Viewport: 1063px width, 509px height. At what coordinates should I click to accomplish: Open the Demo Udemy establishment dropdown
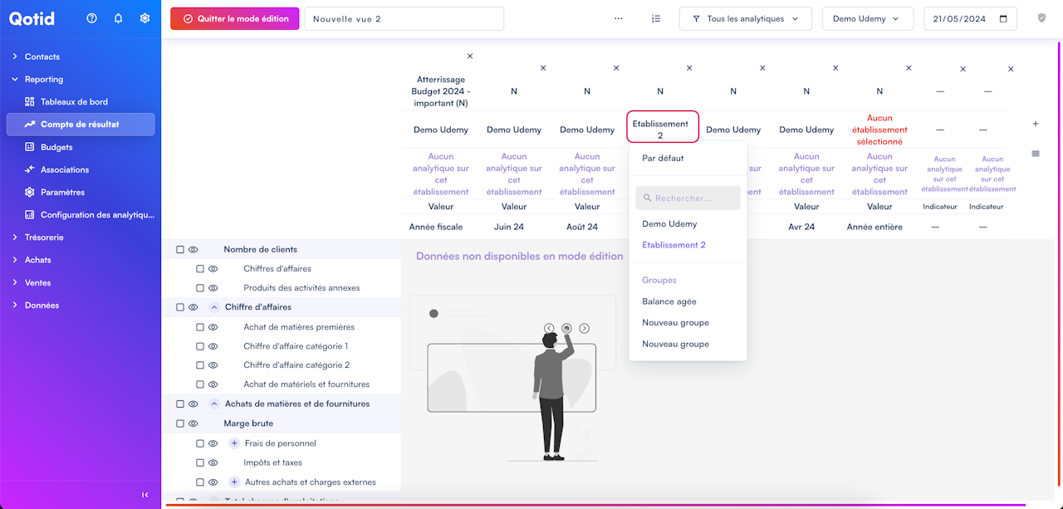click(868, 18)
